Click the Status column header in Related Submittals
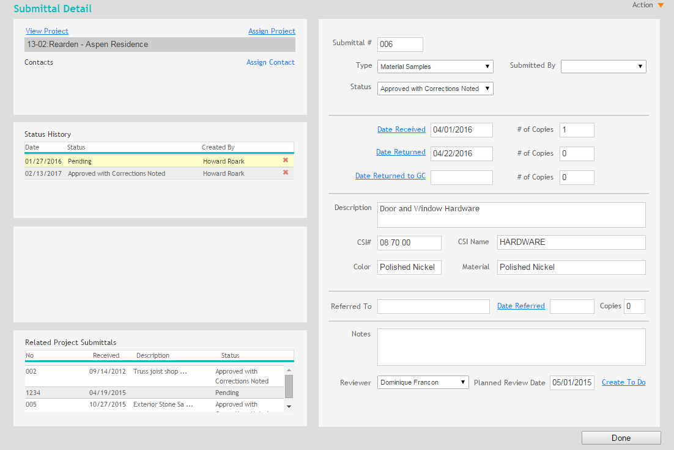 (230, 355)
